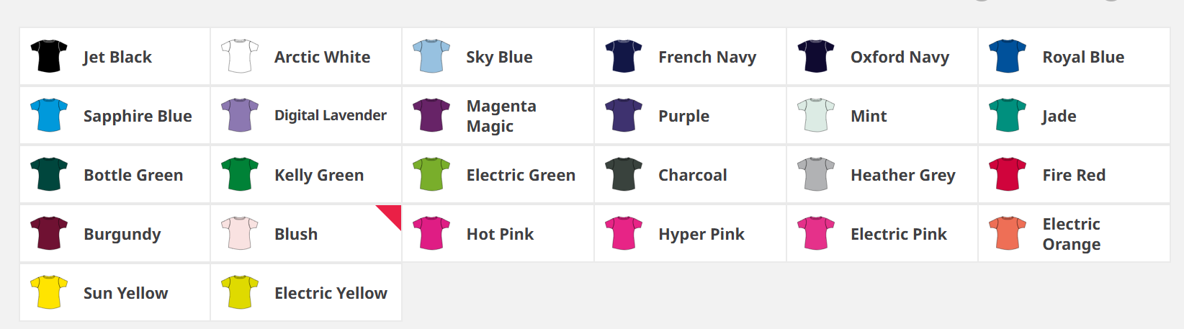Click the Digital Lavender t-shirt icon

pos(240,115)
